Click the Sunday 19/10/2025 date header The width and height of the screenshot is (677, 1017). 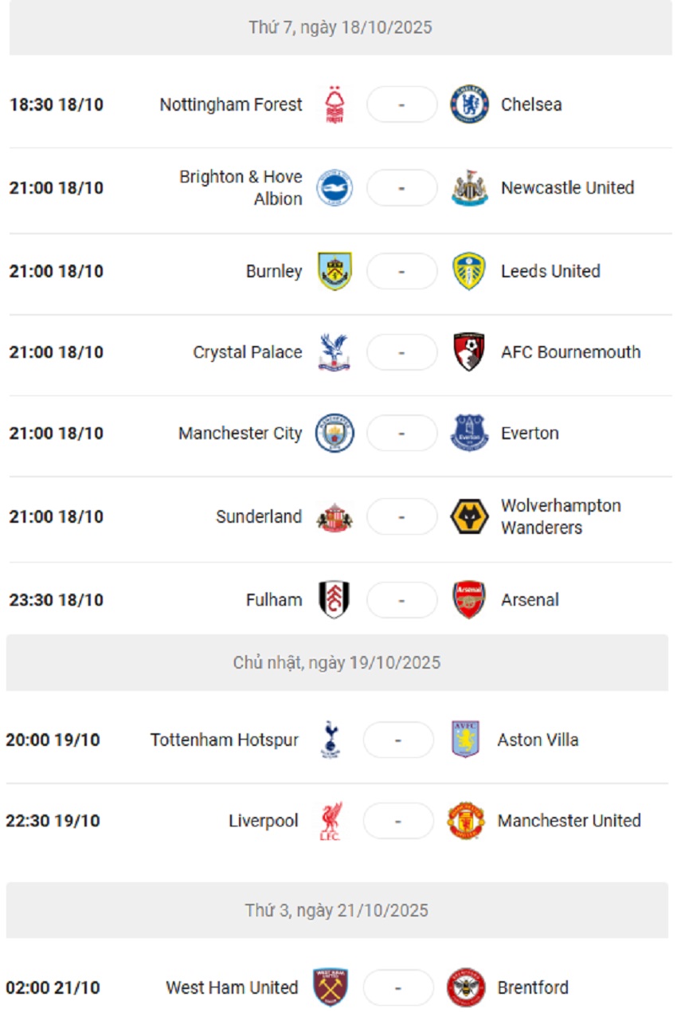point(337,663)
